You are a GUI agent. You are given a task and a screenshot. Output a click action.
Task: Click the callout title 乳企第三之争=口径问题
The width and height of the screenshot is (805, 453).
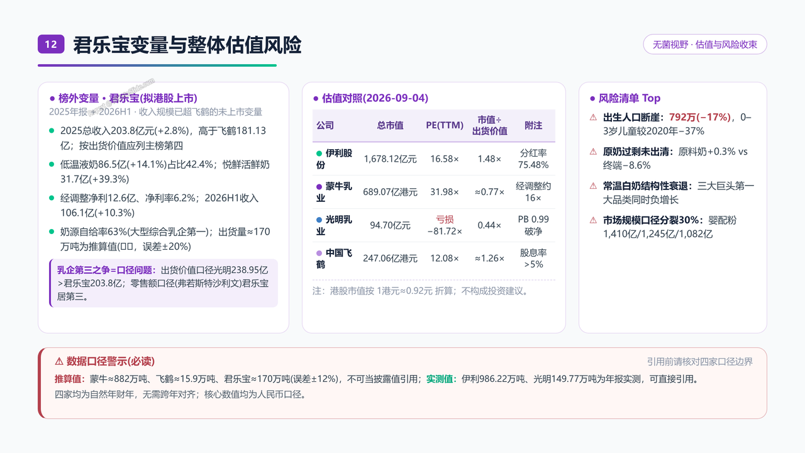(x=107, y=270)
